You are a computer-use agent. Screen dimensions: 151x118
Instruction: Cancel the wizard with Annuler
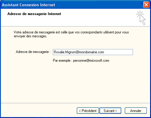point(136,111)
